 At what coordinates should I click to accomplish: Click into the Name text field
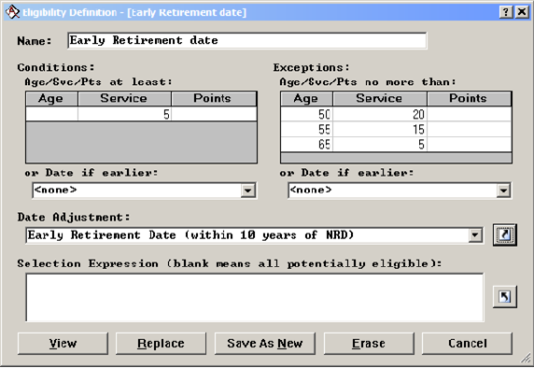click(246, 40)
